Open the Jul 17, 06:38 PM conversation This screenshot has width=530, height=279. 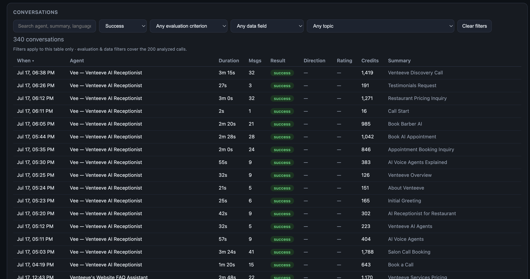pyautogui.click(x=267, y=73)
